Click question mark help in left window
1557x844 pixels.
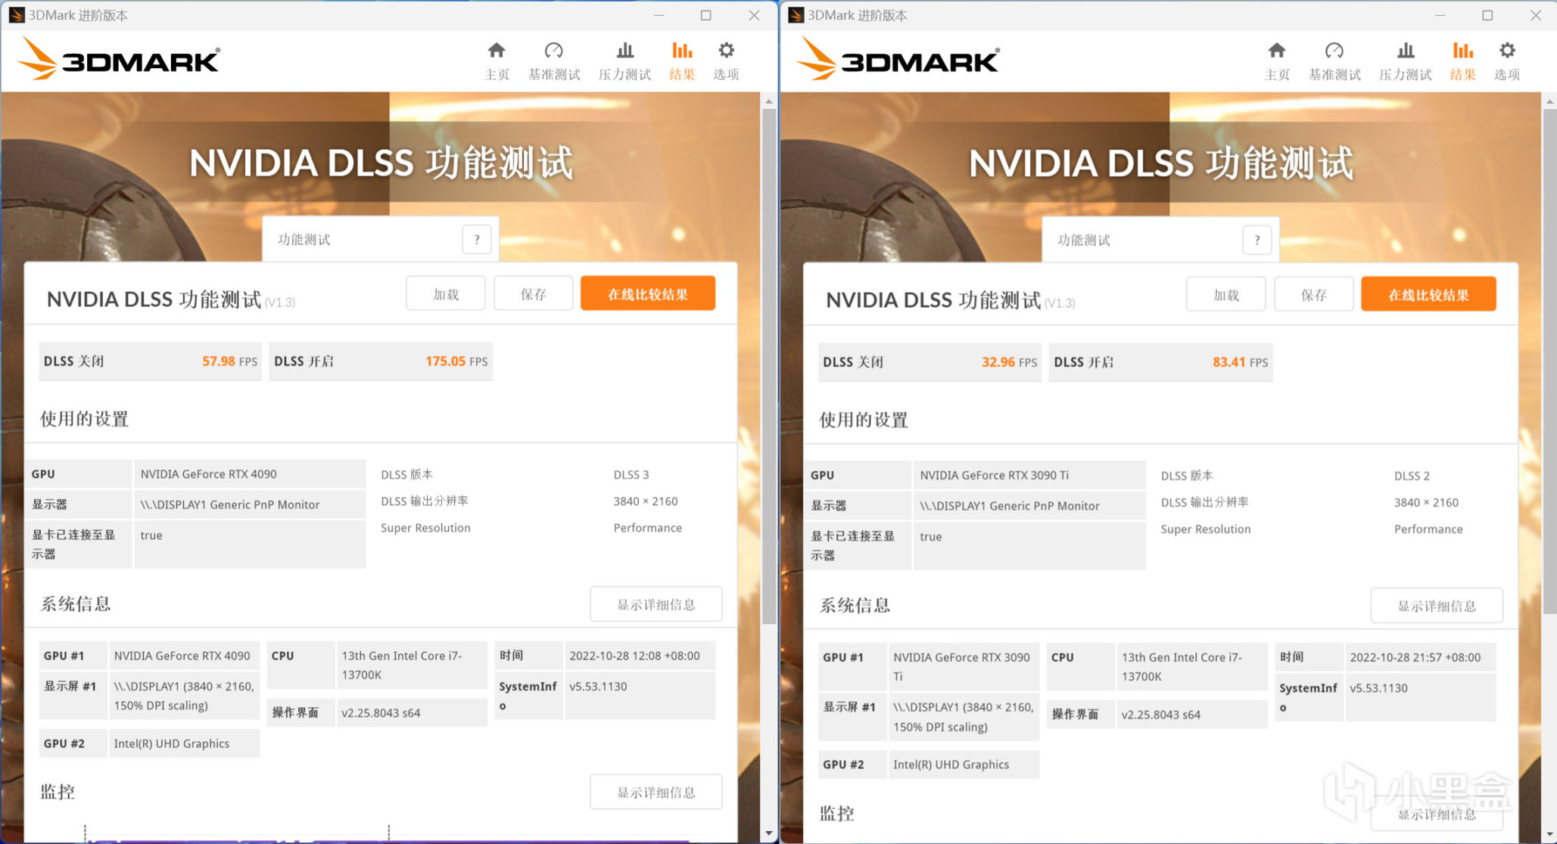point(477,240)
